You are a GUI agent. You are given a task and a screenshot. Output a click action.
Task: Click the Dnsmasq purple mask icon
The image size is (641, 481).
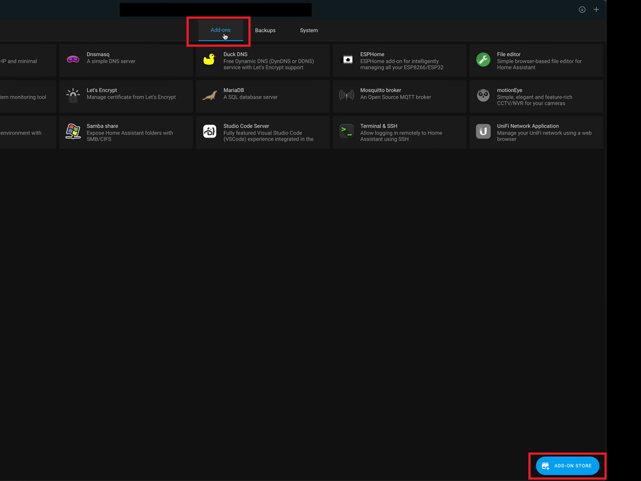coord(73,60)
